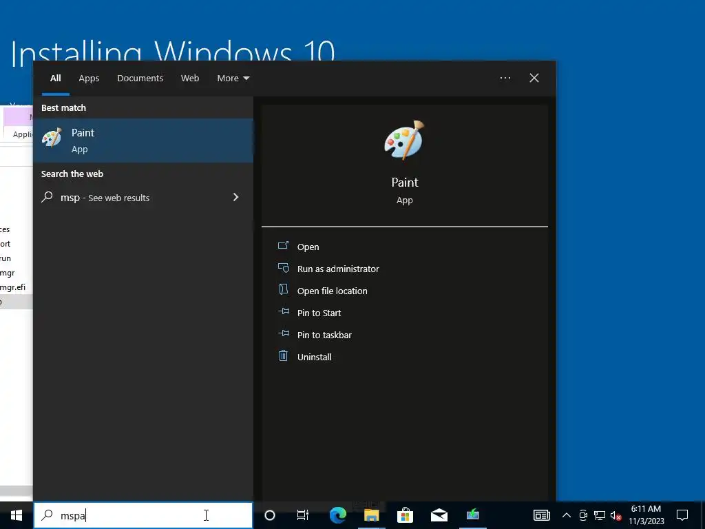The image size is (705, 529).
Task: Select the All search tab
Action: click(56, 79)
